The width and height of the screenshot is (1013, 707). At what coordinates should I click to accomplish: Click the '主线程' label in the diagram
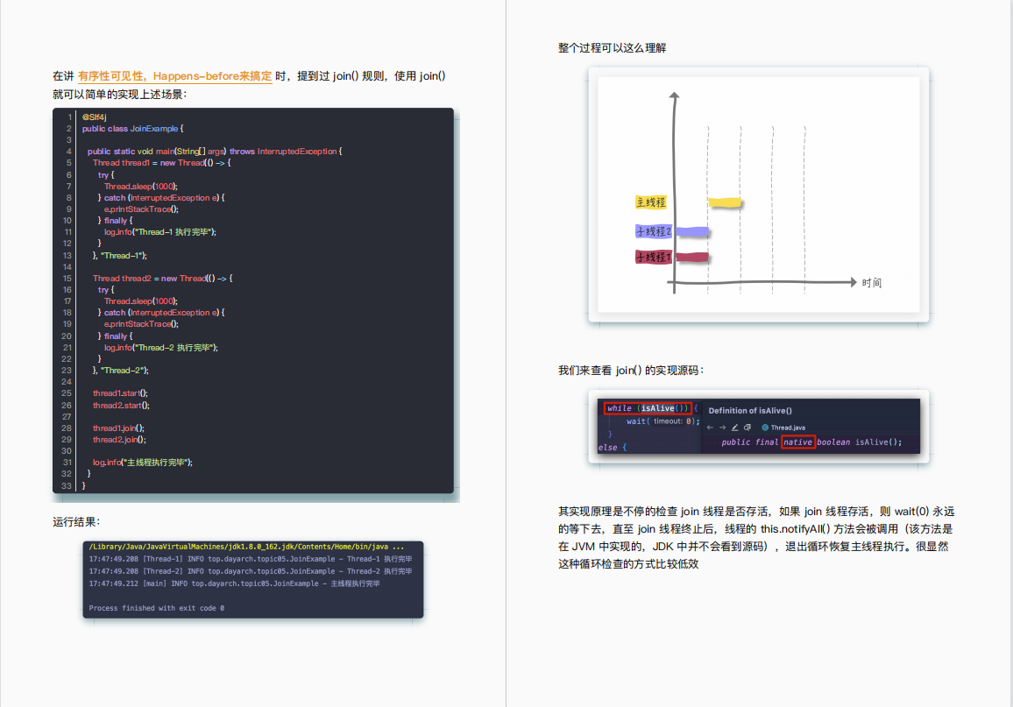[650, 202]
